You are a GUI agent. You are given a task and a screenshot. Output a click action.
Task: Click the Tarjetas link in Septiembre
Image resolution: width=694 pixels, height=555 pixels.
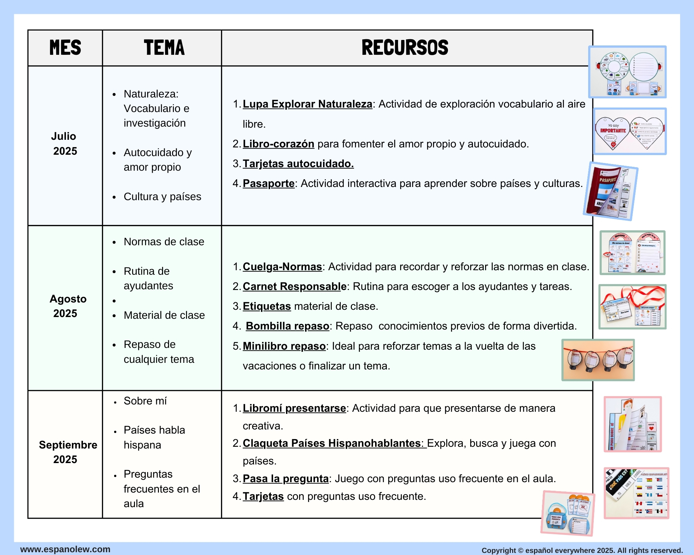click(x=263, y=496)
